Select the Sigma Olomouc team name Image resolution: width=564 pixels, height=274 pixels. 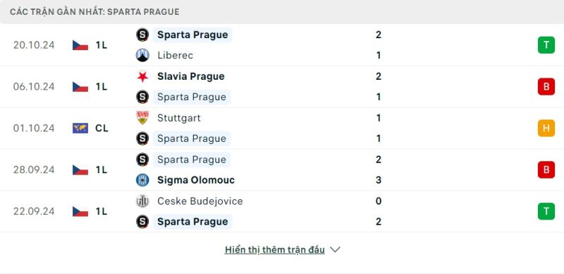point(196,180)
